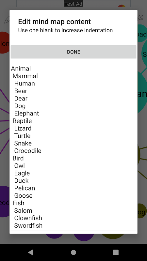Click the Swordfish line
Viewport: 147px width, 261px height.
point(28,226)
